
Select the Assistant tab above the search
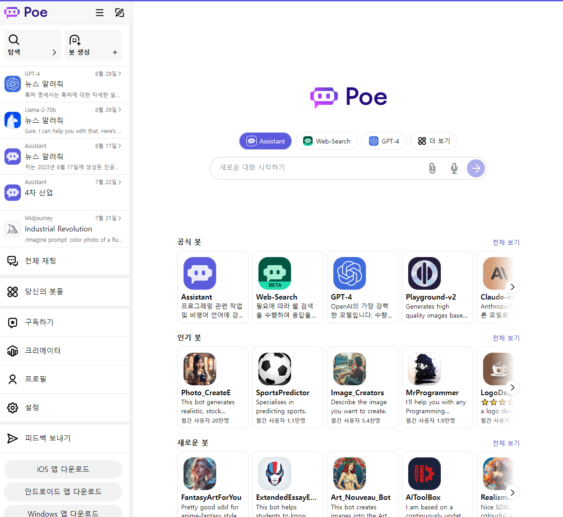click(265, 141)
